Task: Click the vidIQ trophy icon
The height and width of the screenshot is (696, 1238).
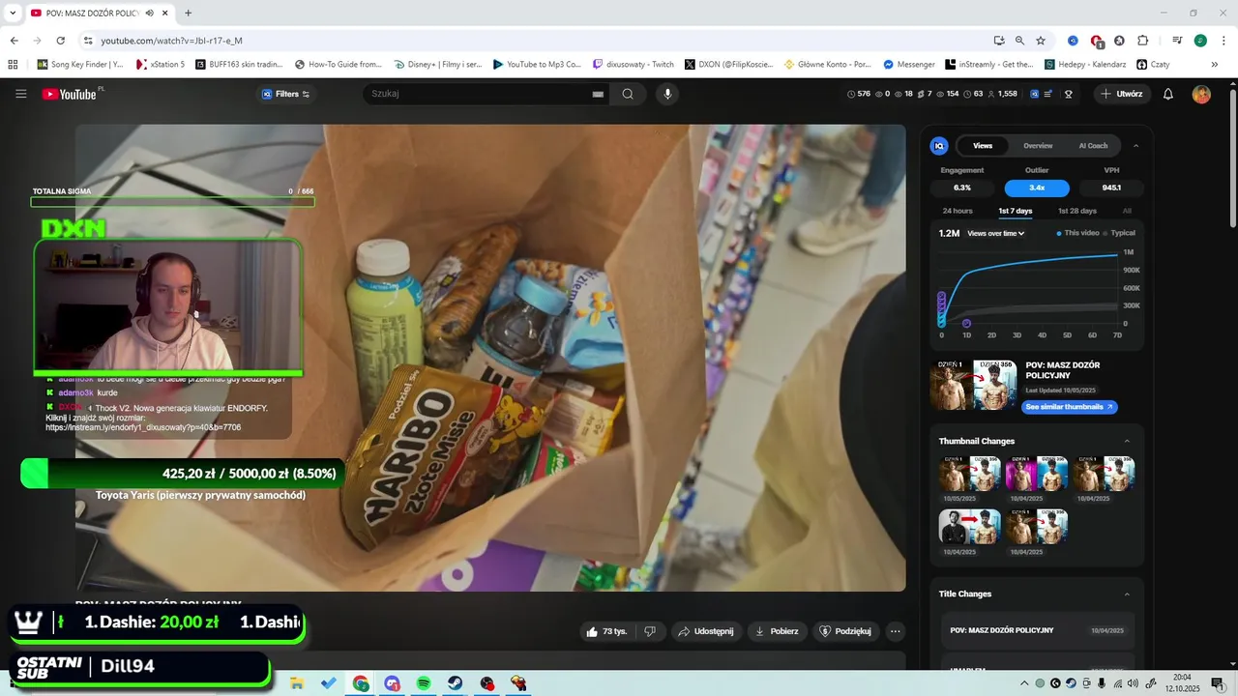Action: pyautogui.click(x=1069, y=94)
